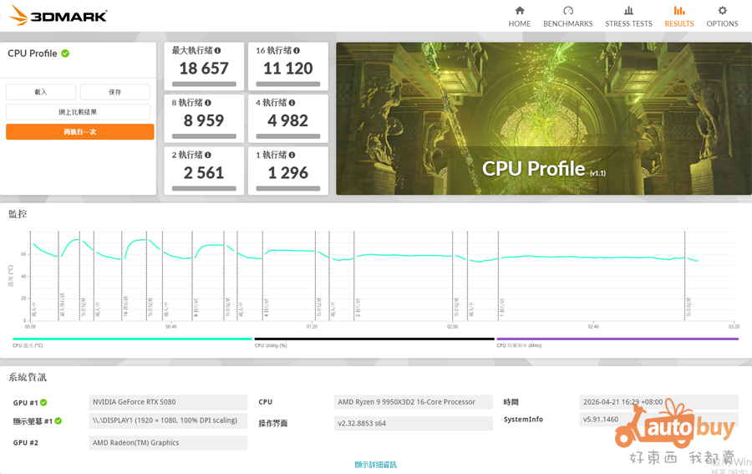Viewport: 752px width, 474px height.
Task: Click info icon beside 1 執行緒
Action: click(x=292, y=155)
